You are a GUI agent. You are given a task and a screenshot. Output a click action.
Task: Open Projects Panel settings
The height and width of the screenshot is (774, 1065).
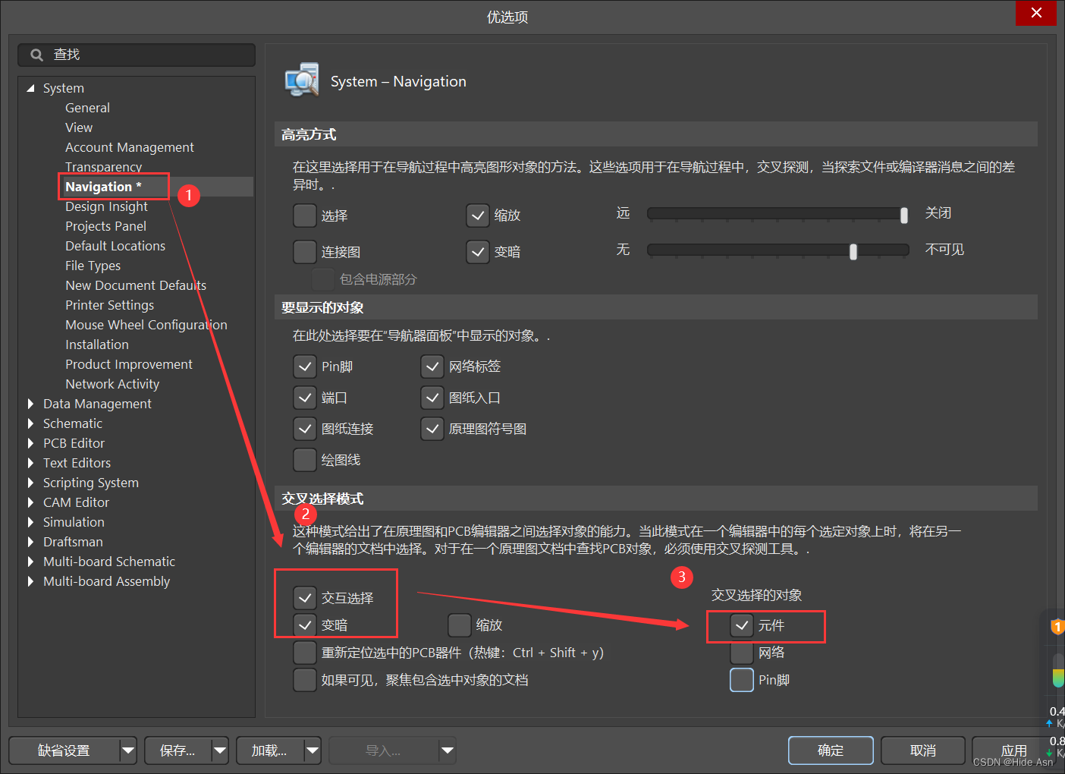coord(105,226)
